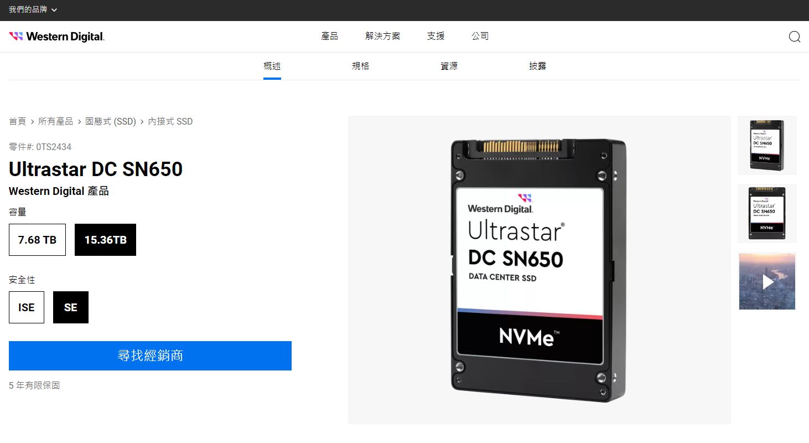The image size is (809, 443).
Task: Click the breadcrumb arrow after 所有產品
Action: (80, 121)
